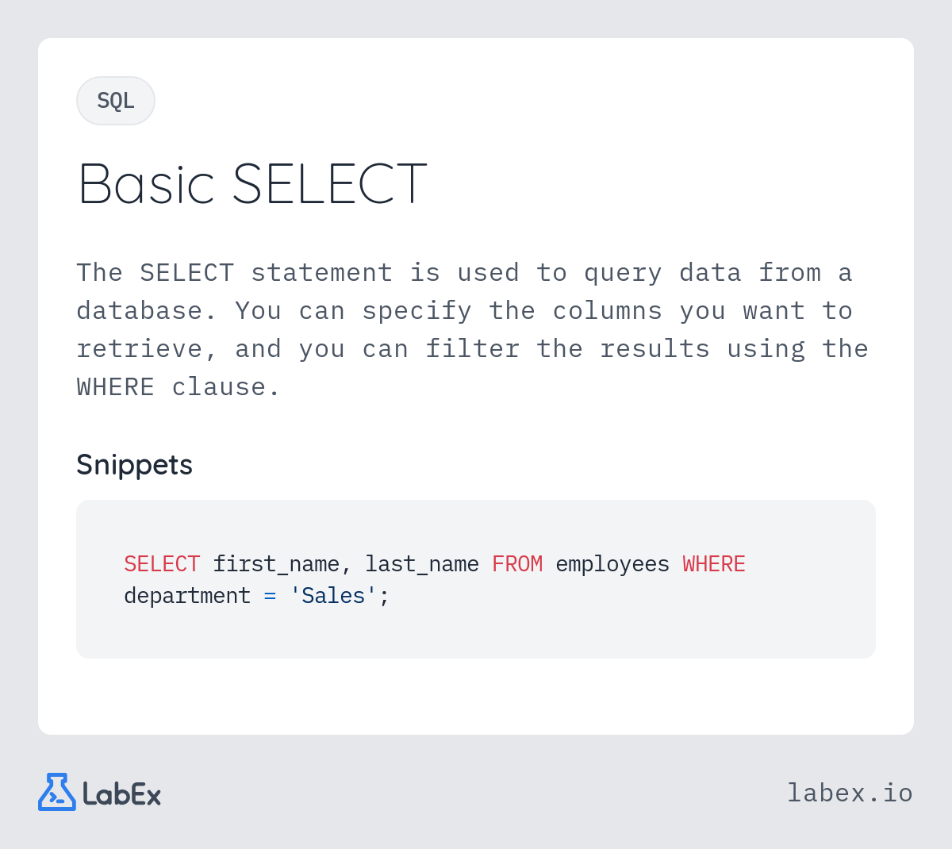Image resolution: width=952 pixels, height=849 pixels.
Task: Click the 'Sales' string literal
Action: 333,596
